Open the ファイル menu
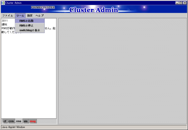Screen dimensions: 188x130 8,16
